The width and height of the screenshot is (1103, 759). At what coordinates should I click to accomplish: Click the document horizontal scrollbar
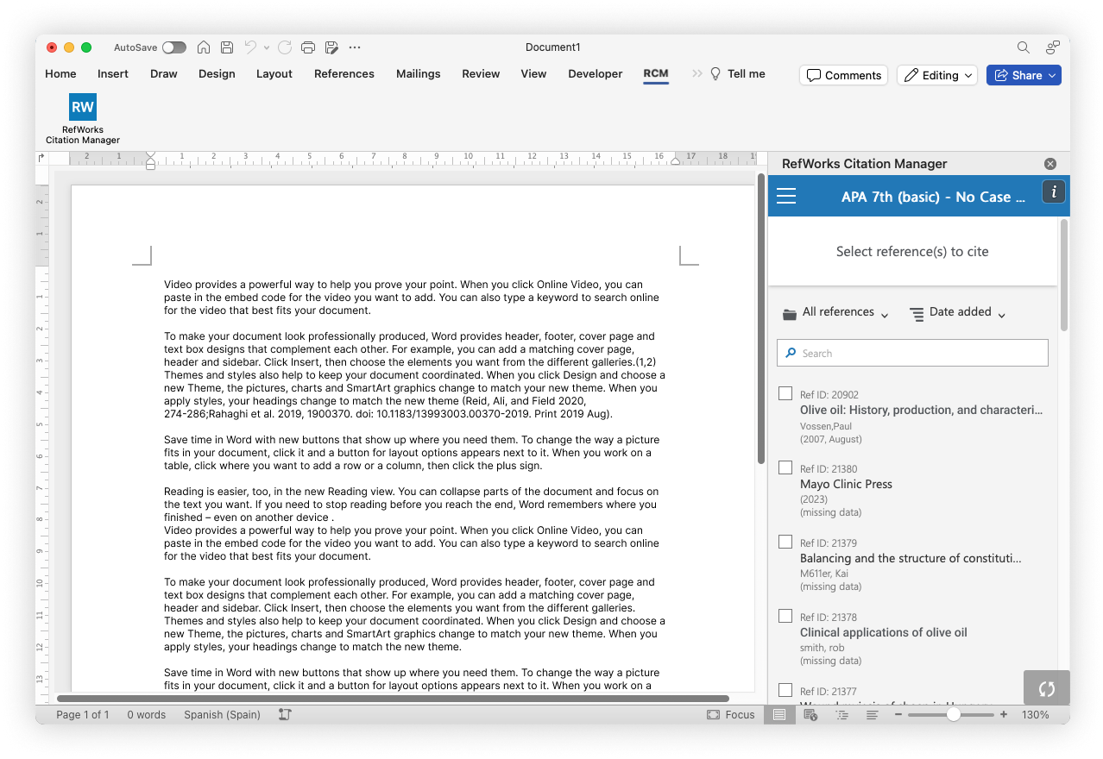(393, 699)
